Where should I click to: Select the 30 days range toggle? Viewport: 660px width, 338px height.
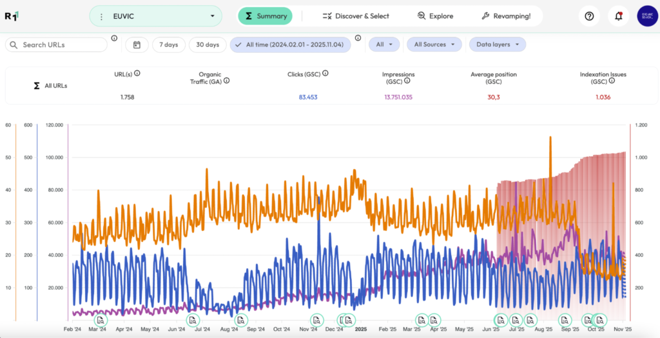click(208, 45)
